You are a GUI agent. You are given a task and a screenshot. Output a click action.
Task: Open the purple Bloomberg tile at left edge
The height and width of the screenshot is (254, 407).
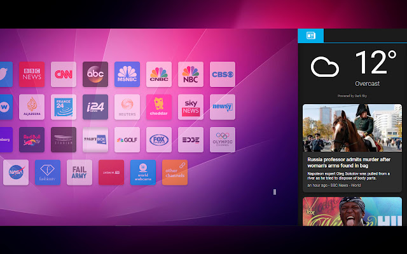point(6,140)
